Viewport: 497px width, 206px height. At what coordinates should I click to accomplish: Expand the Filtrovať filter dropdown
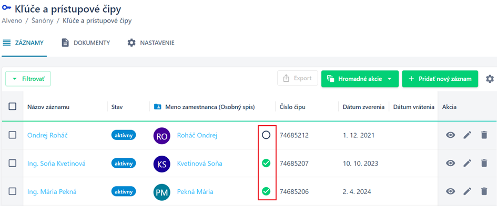28,79
